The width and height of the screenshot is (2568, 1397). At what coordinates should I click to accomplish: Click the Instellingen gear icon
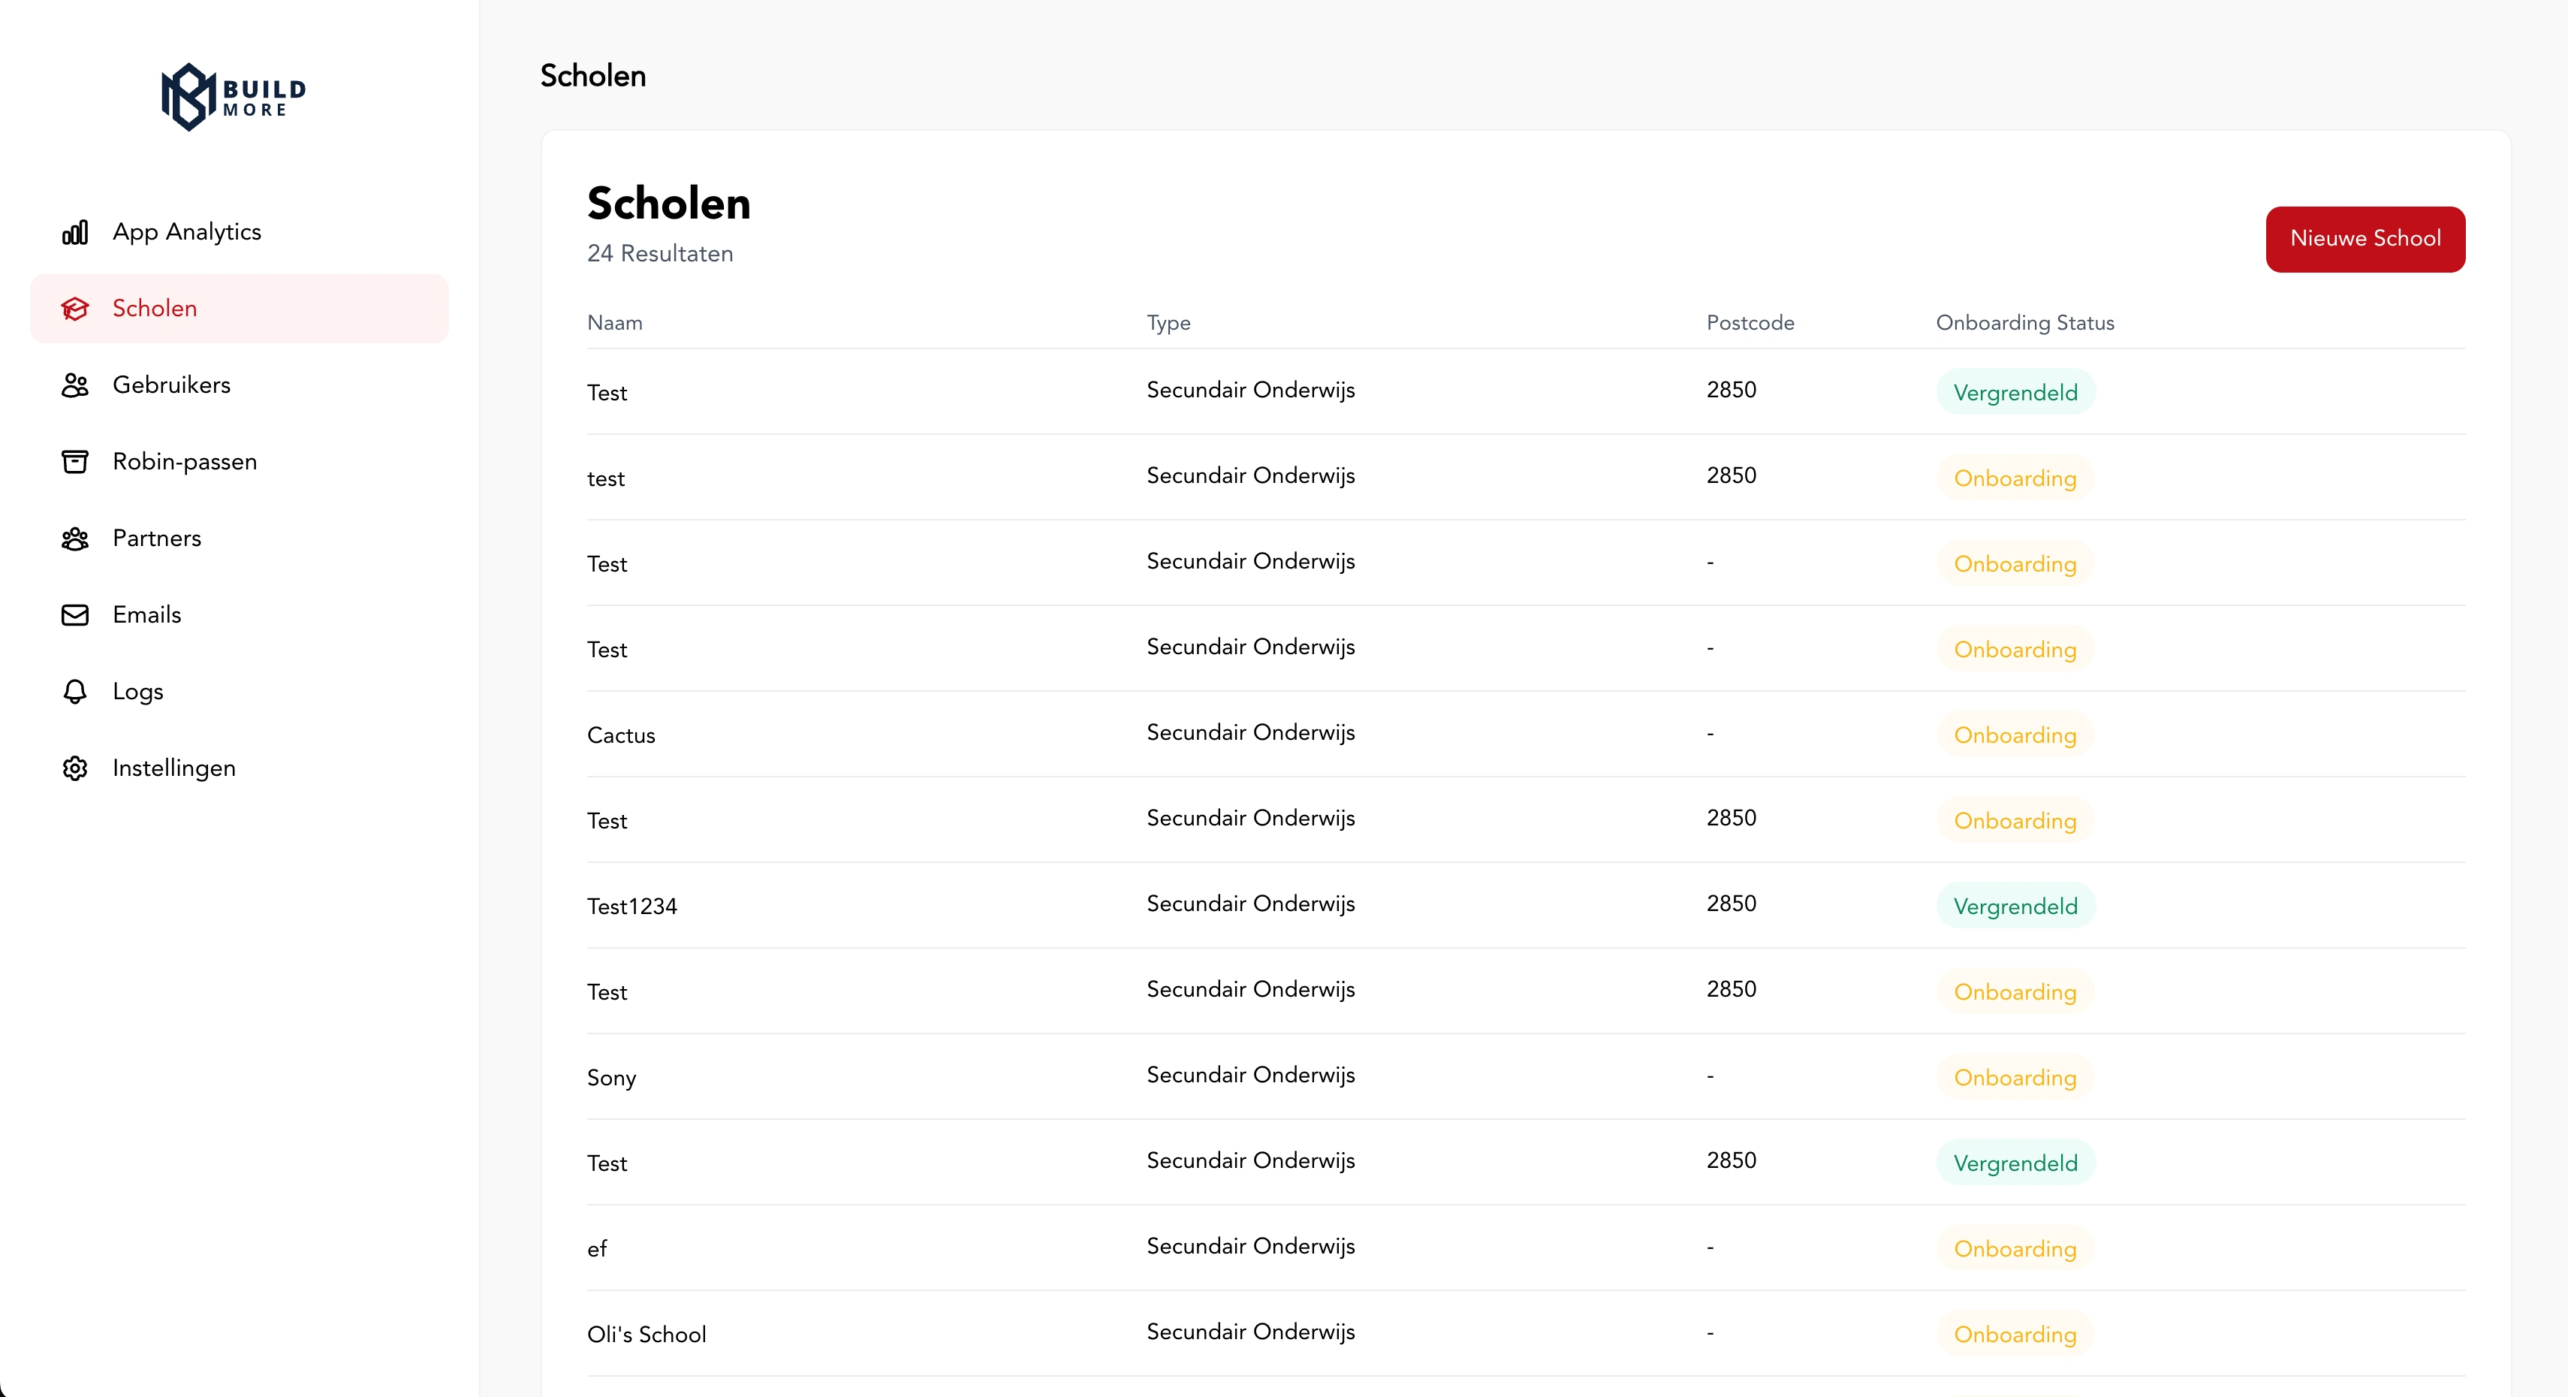click(75, 769)
